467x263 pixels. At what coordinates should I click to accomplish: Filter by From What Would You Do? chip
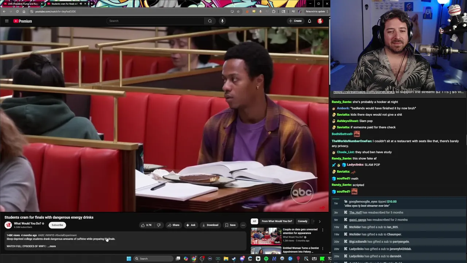coord(277,221)
